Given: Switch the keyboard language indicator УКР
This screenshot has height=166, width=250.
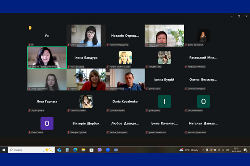Looking at the screenshot, I should (227, 149).
